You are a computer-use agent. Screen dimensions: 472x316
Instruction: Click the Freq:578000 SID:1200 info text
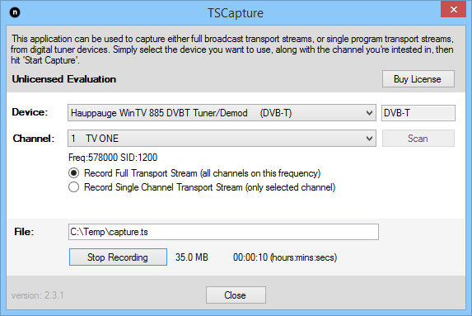click(x=113, y=158)
